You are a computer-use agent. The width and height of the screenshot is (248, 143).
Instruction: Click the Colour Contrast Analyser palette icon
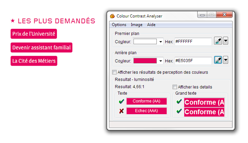[x=112, y=16]
